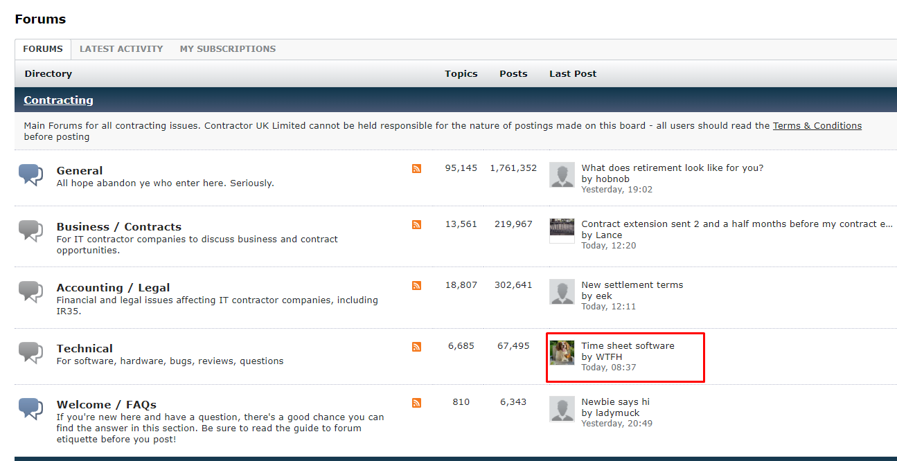The height and width of the screenshot is (461, 897).
Task: Open the 'Newbie says hi' thread
Action: (615, 401)
